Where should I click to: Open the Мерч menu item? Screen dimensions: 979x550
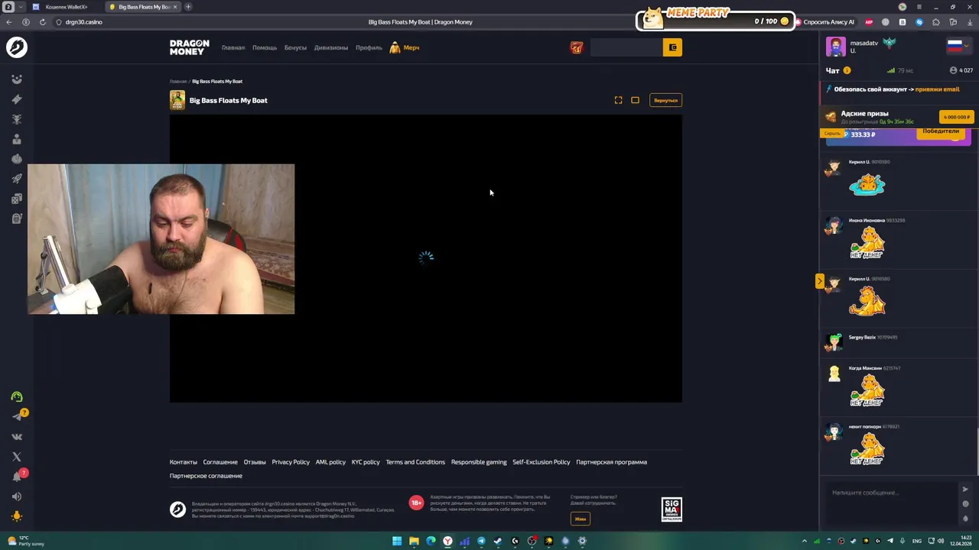(405, 47)
